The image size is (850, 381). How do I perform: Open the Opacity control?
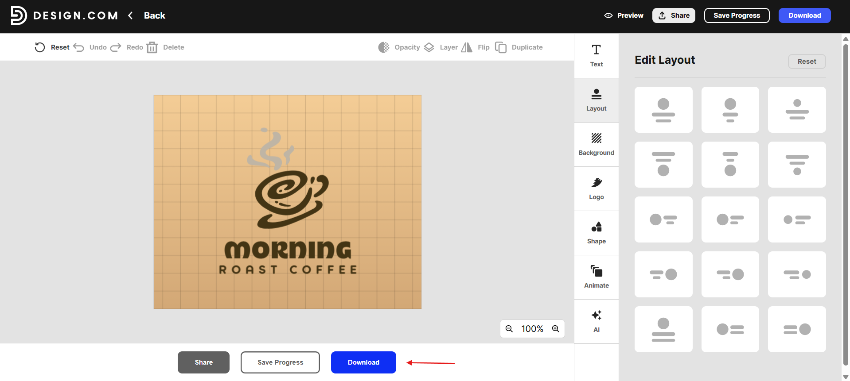coord(399,47)
